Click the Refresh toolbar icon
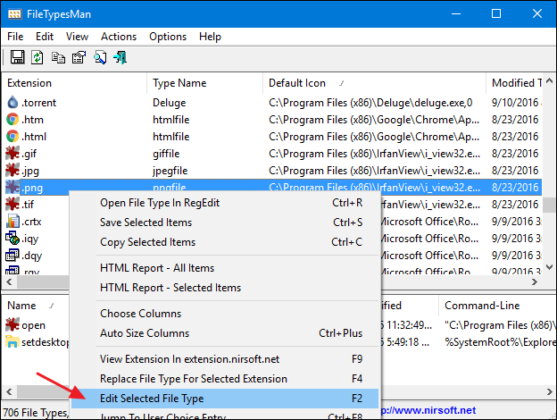The height and width of the screenshot is (420, 557). click(37, 58)
